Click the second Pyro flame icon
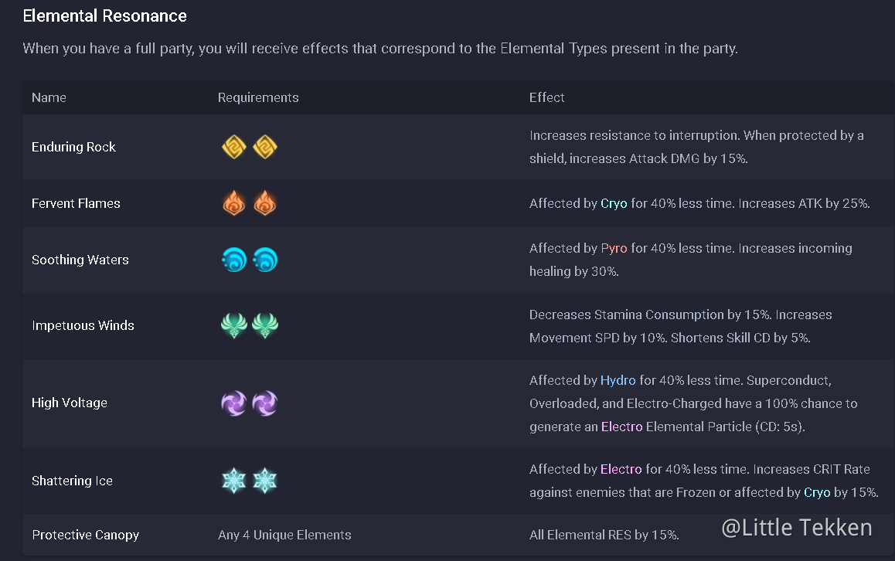 click(x=264, y=203)
